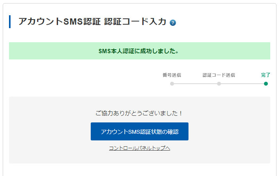Click the 番号送信 step dot
Image resolution: width=280 pixels, height=176 pixels.
(172, 84)
